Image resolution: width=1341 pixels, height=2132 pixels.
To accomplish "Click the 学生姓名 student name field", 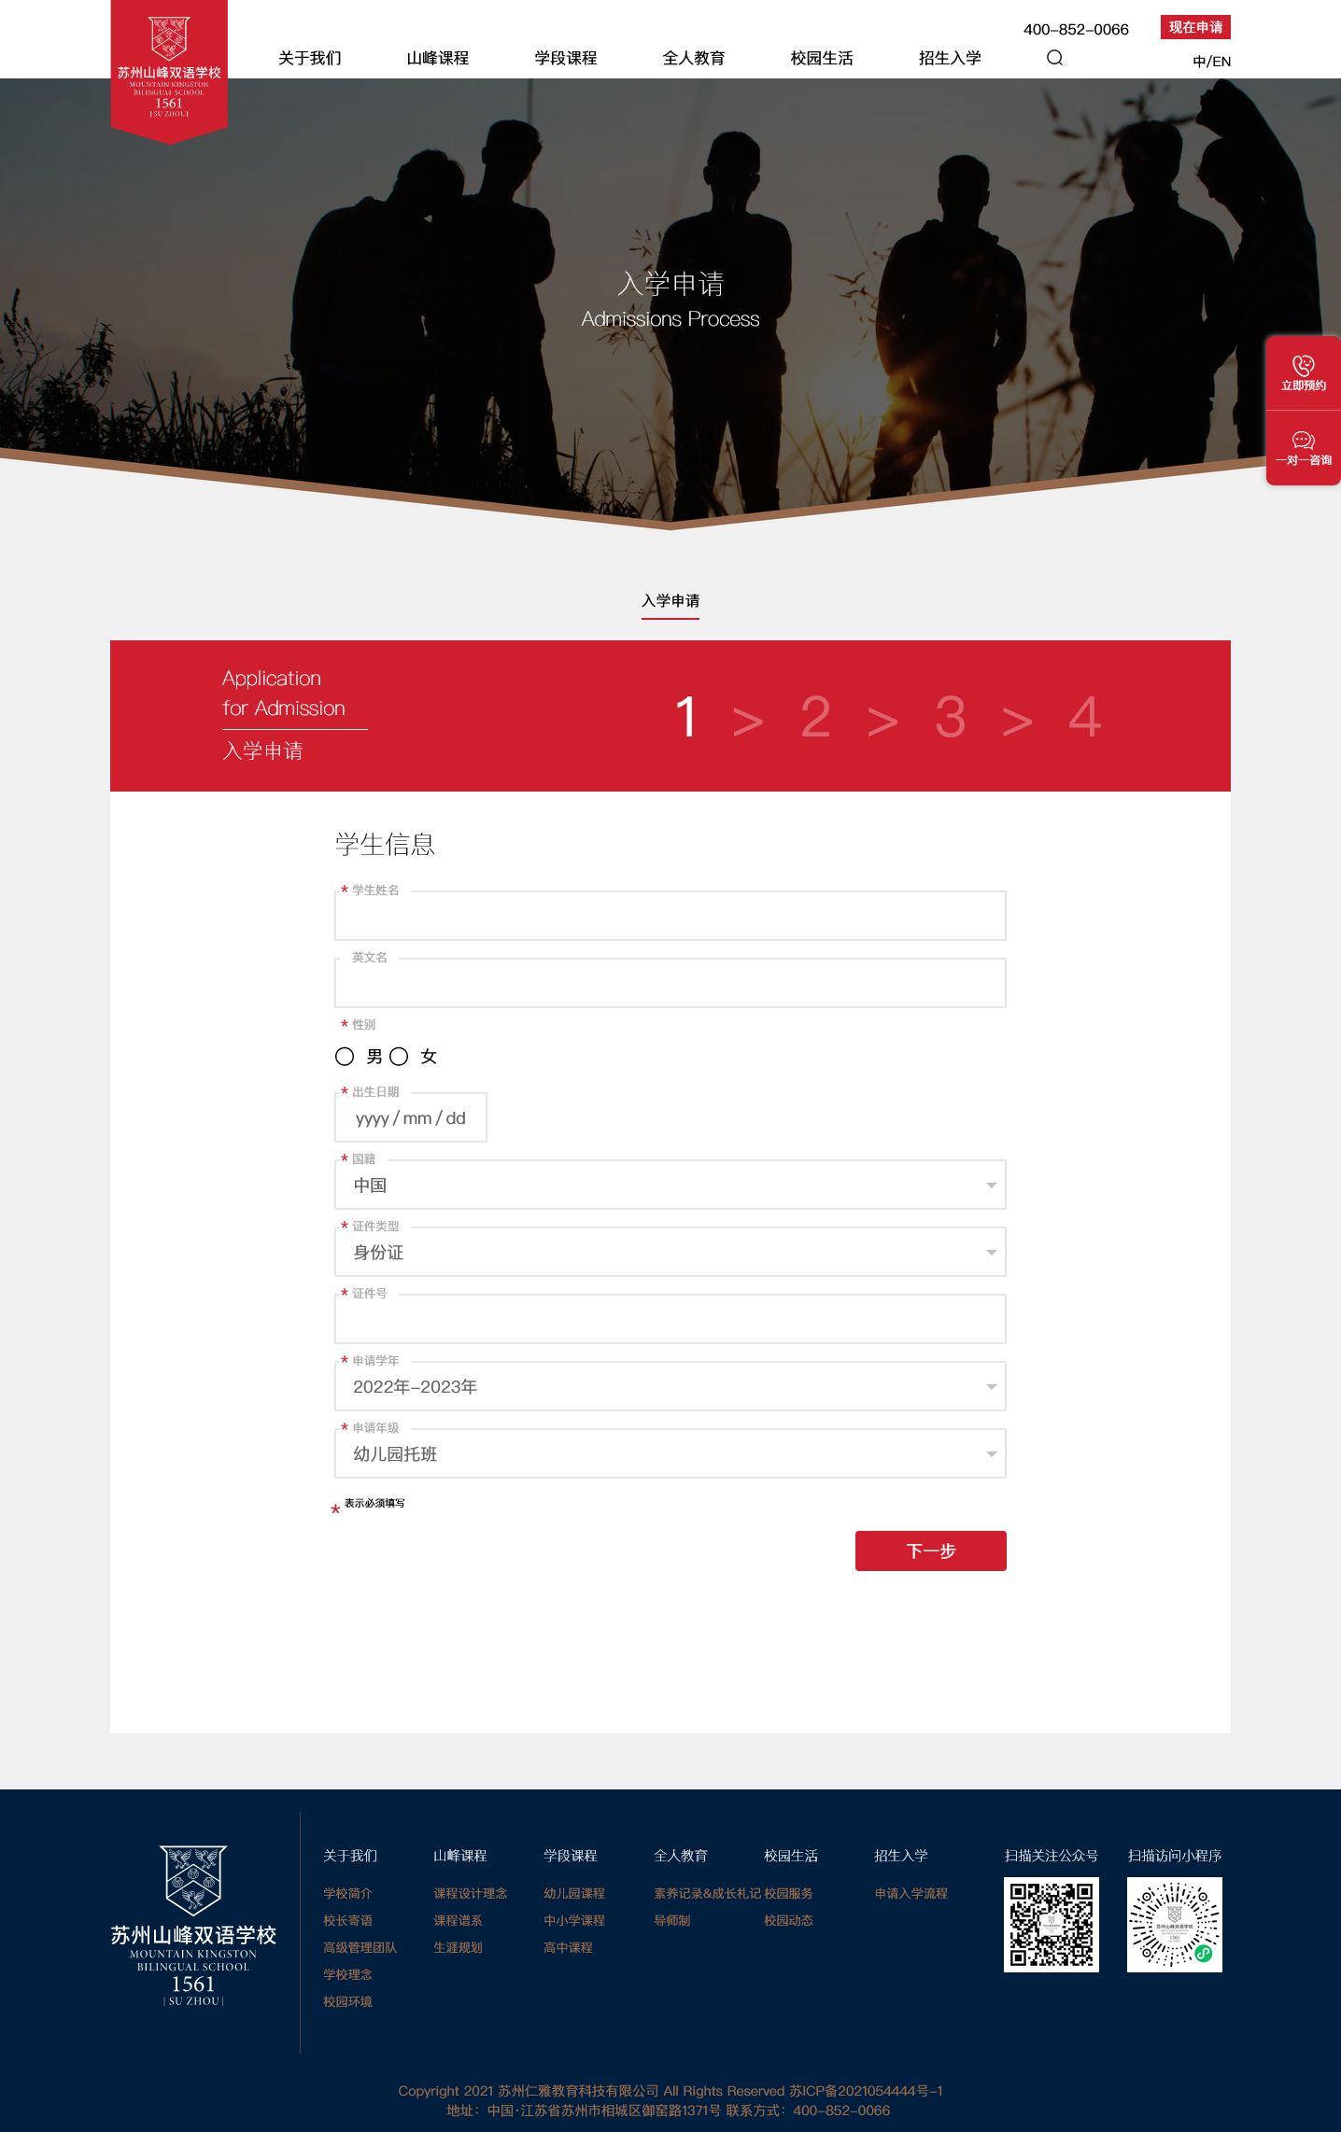I will (x=670, y=918).
